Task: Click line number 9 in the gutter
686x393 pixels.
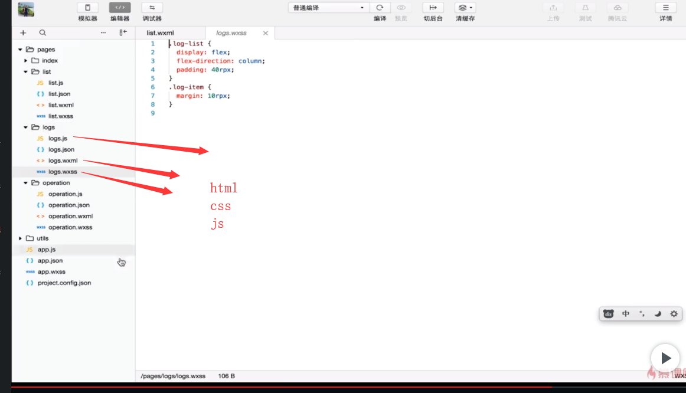Action: click(153, 113)
